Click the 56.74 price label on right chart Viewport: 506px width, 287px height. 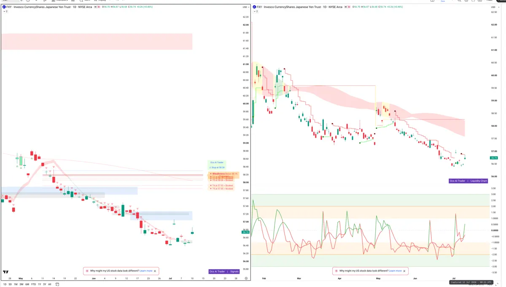[x=494, y=158]
